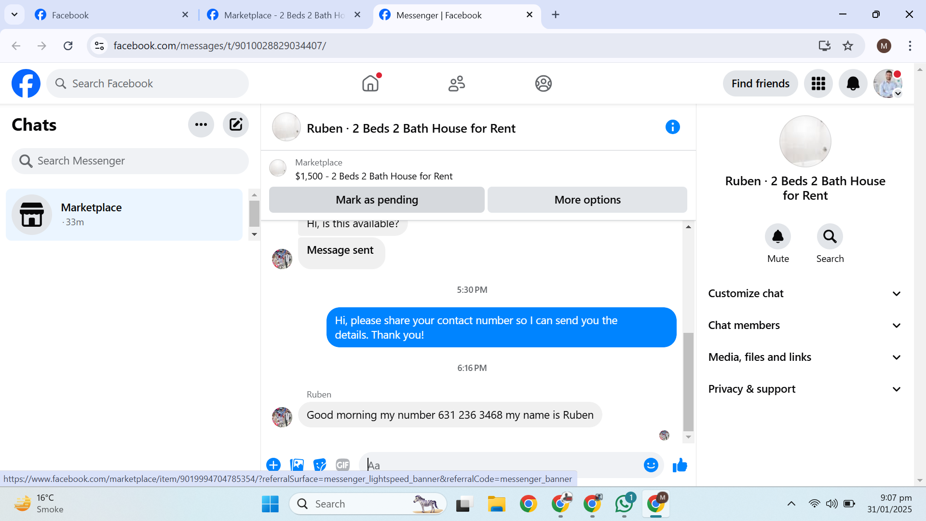Open the $1,500 2 Beds listing link
Viewport: 926px width, 521px height.
click(x=374, y=176)
